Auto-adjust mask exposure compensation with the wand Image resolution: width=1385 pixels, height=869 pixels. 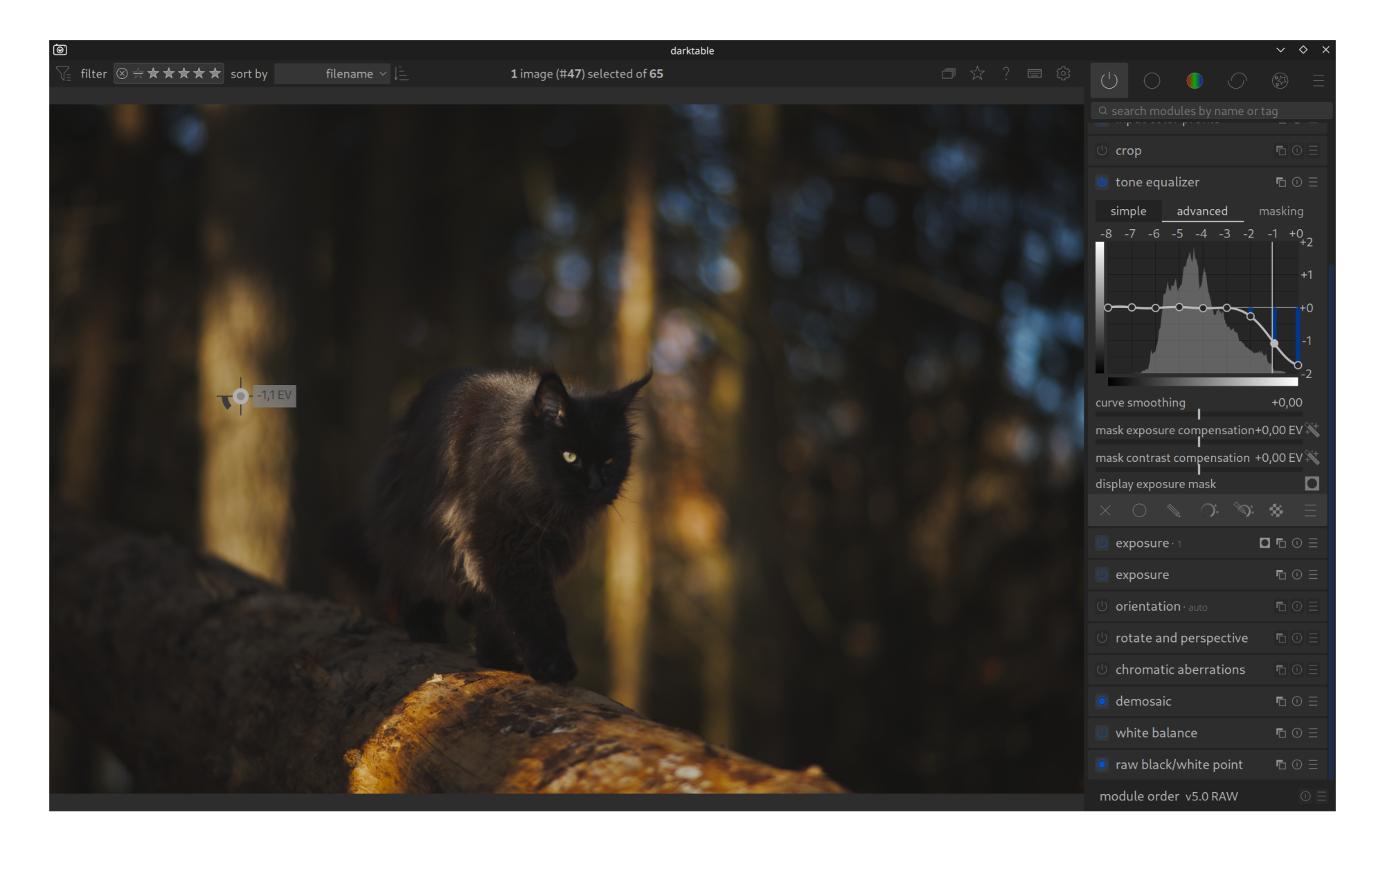[x=1312, y=430]
